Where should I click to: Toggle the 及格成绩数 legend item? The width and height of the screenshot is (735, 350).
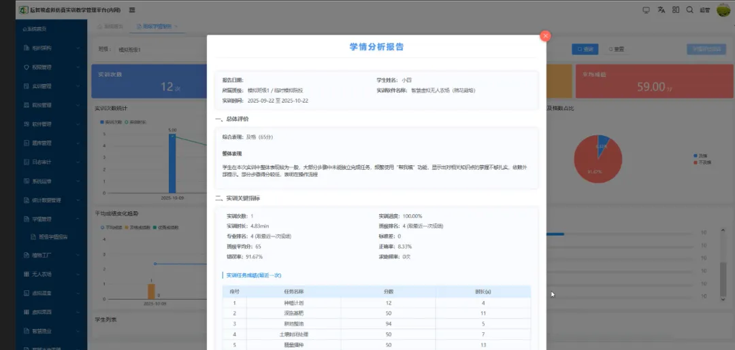[x=137, y=228]
